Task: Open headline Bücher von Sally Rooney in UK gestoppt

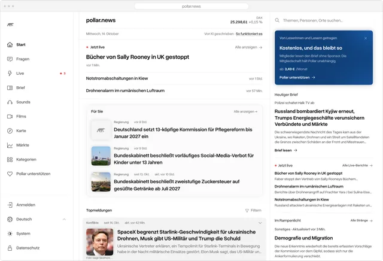Action: pos(138,57)
